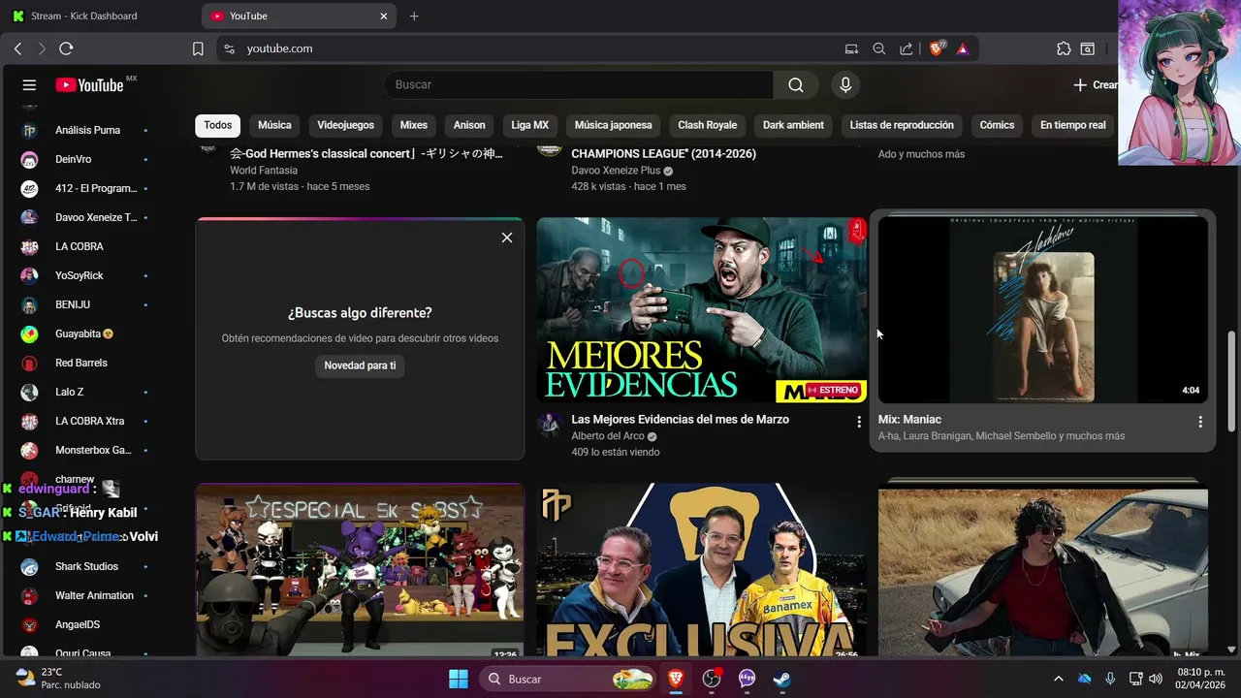Click the search magnifier button
Viewport: 1241px width, 698px height.
(x=796, y=85)
